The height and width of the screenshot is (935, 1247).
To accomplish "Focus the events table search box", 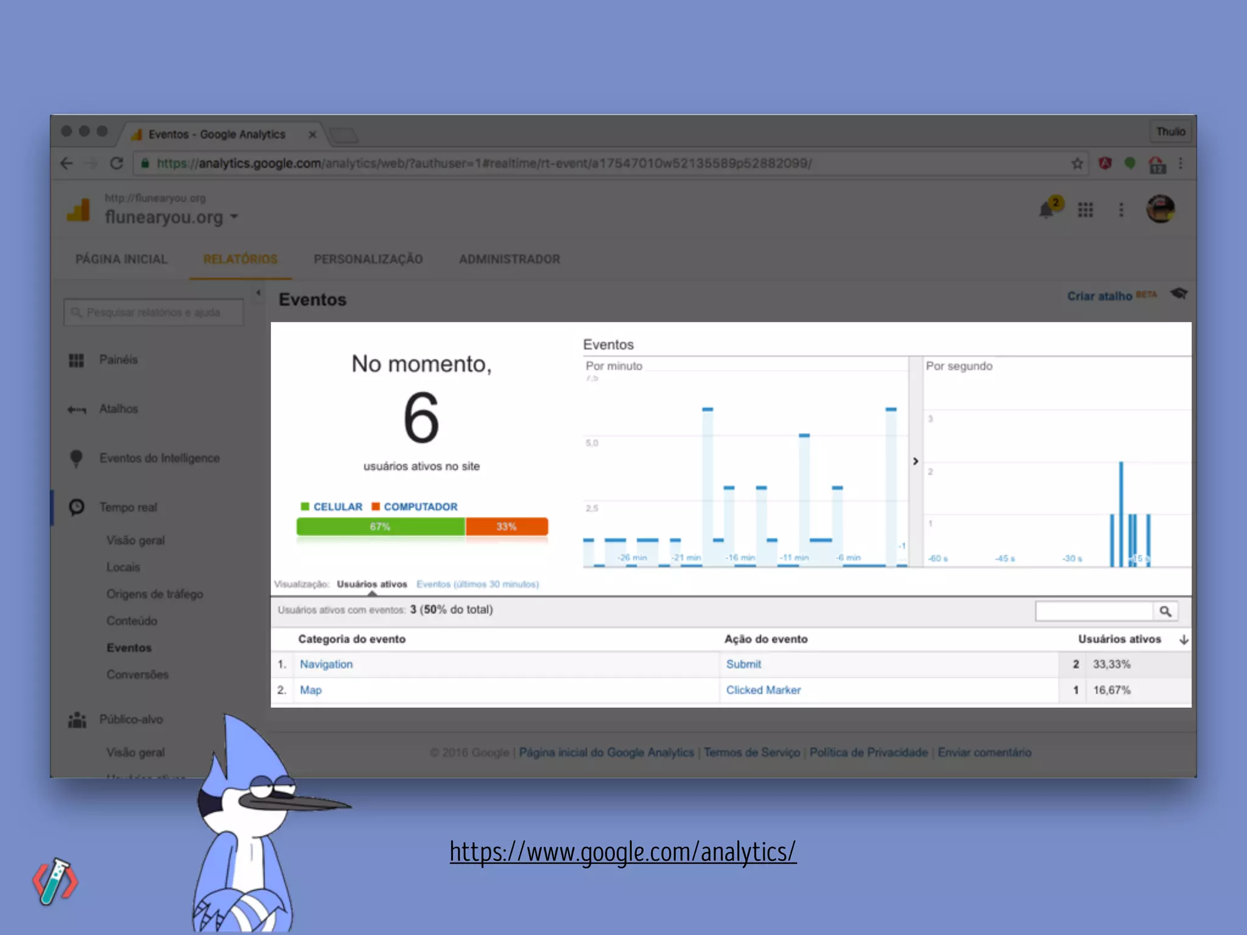I will (1094, 611).
